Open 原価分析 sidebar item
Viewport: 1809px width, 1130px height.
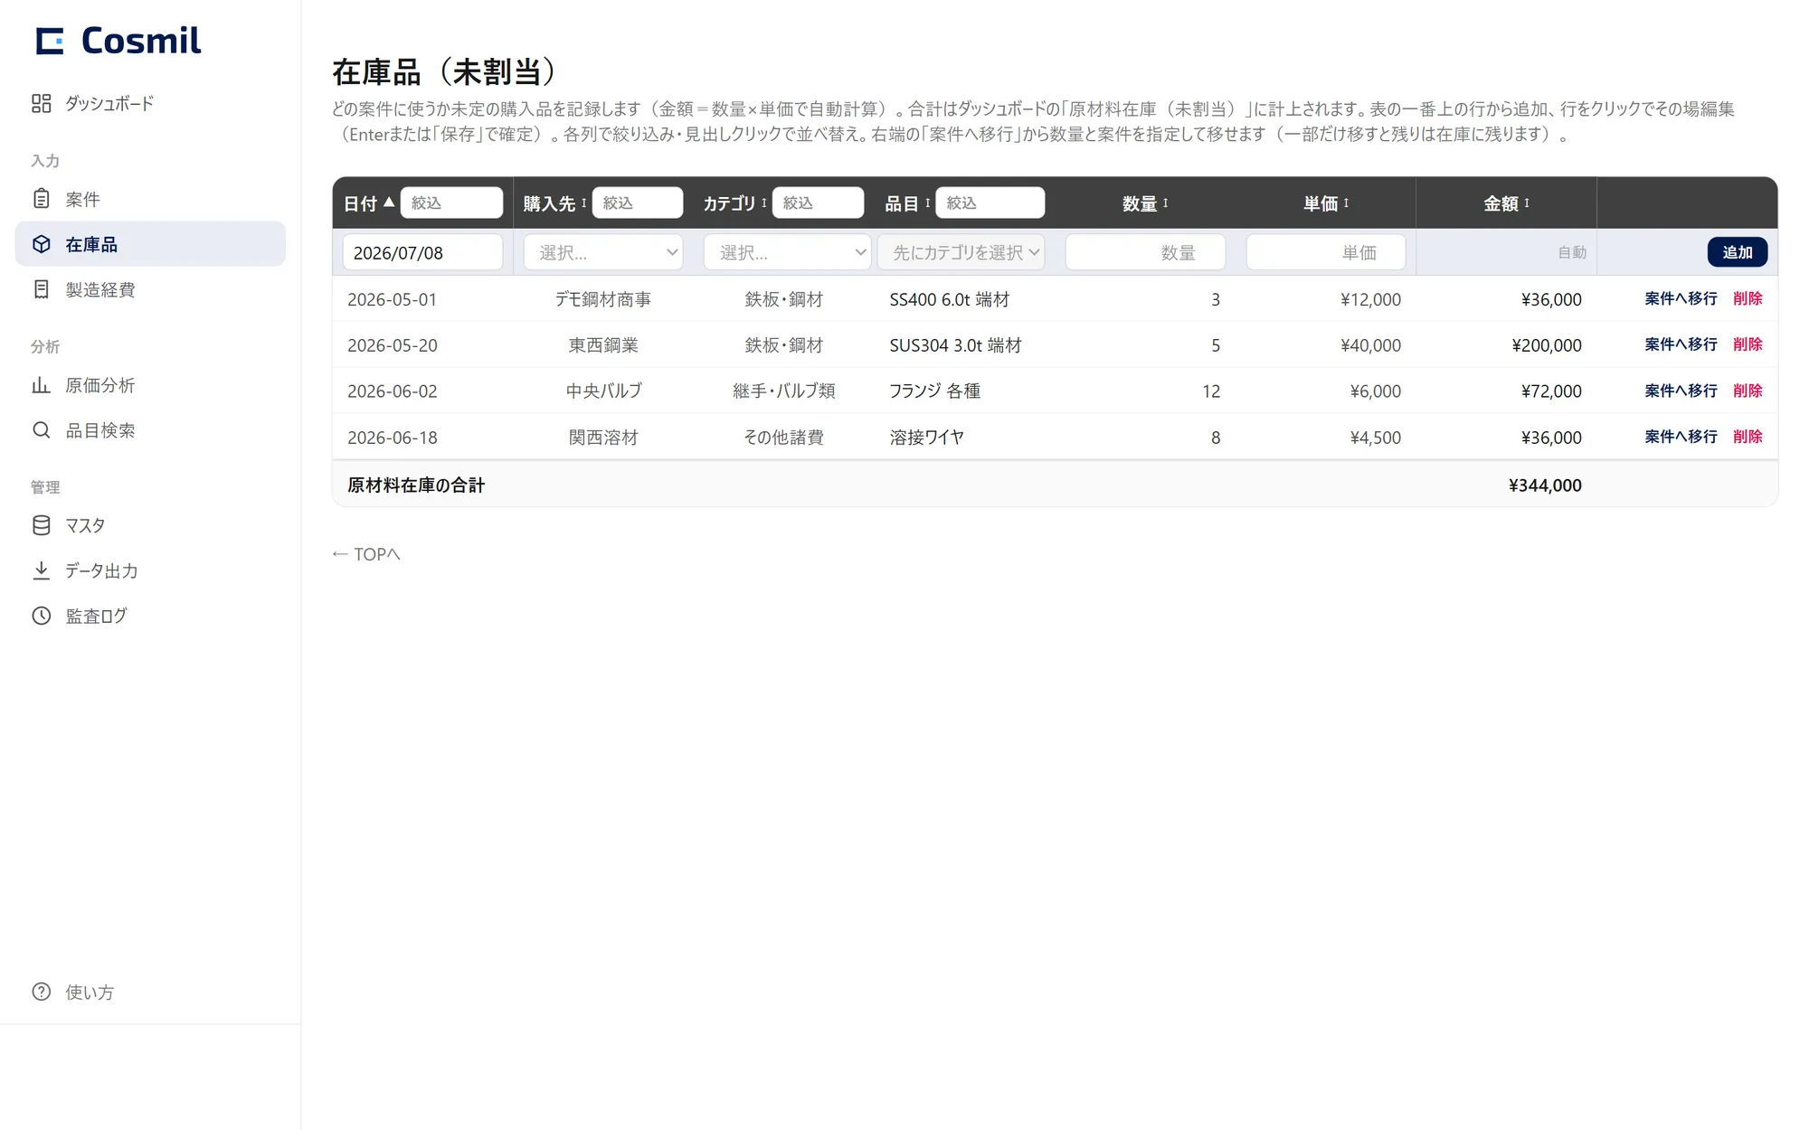click(x=150, y=385)
